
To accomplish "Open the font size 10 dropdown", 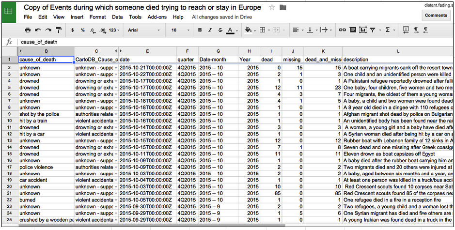I will (180, 30).
